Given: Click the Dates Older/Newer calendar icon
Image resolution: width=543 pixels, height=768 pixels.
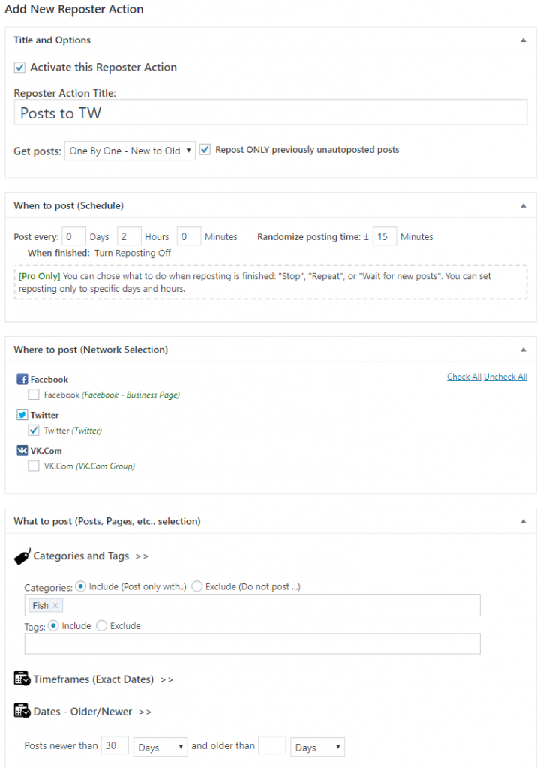Looking at the screenshot, I should coord(22,711).
